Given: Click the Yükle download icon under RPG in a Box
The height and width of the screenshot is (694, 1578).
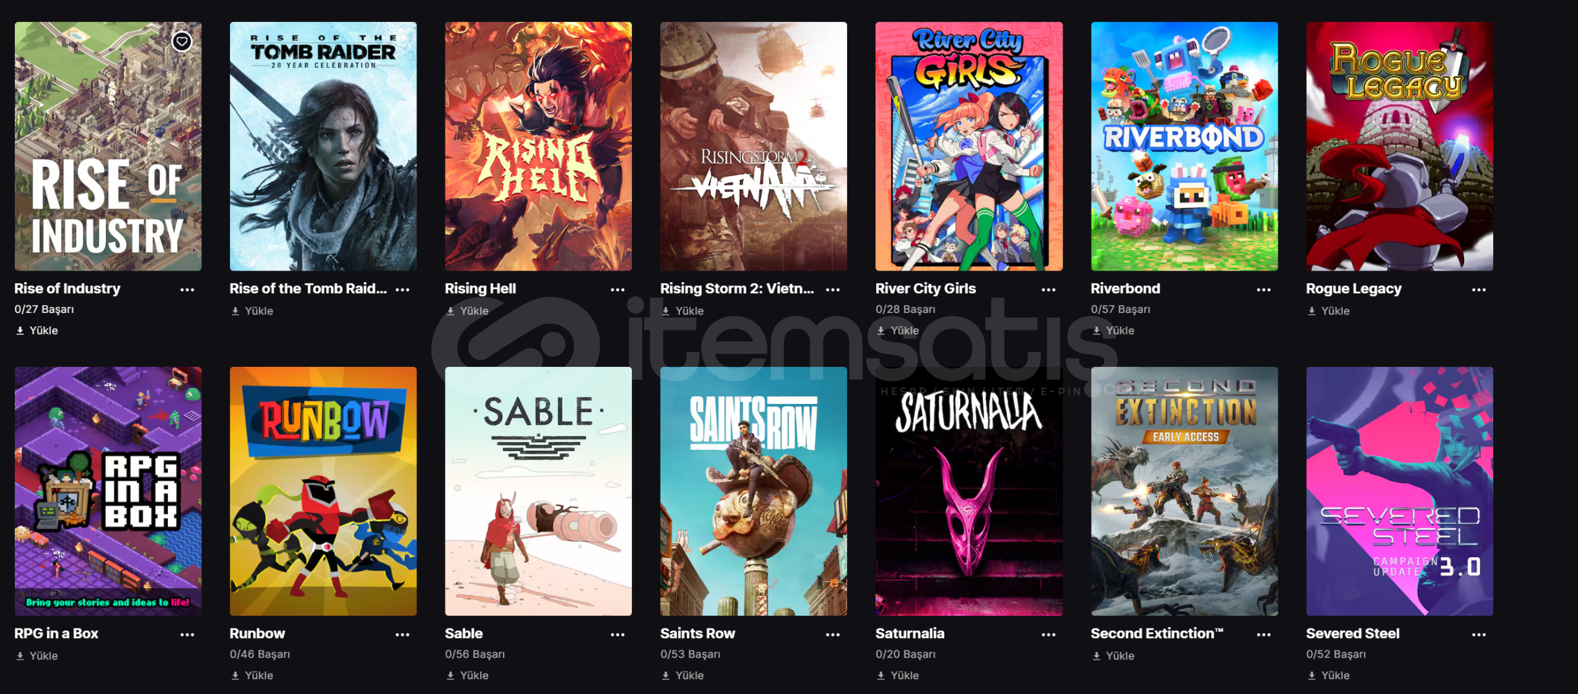Looking at the screenshot, I should pos(20,656).
